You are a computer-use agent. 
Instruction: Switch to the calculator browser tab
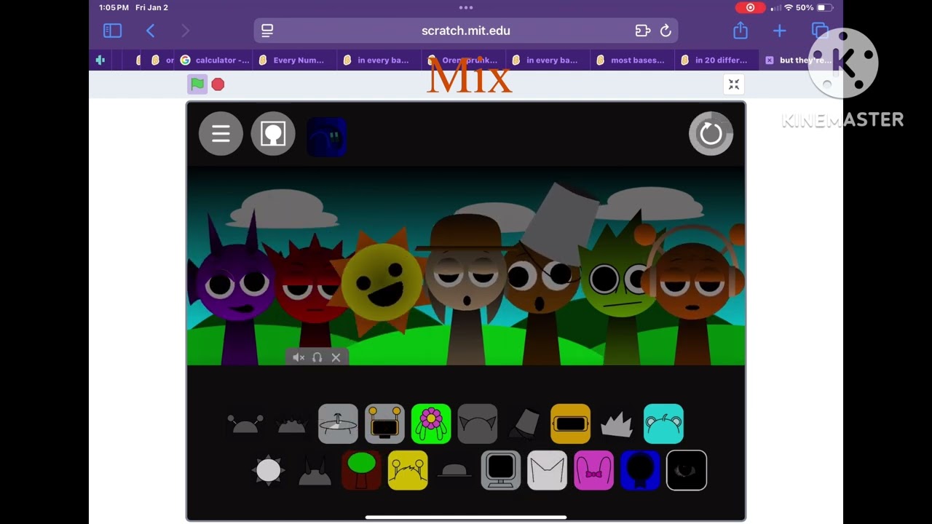click(216, 60)
